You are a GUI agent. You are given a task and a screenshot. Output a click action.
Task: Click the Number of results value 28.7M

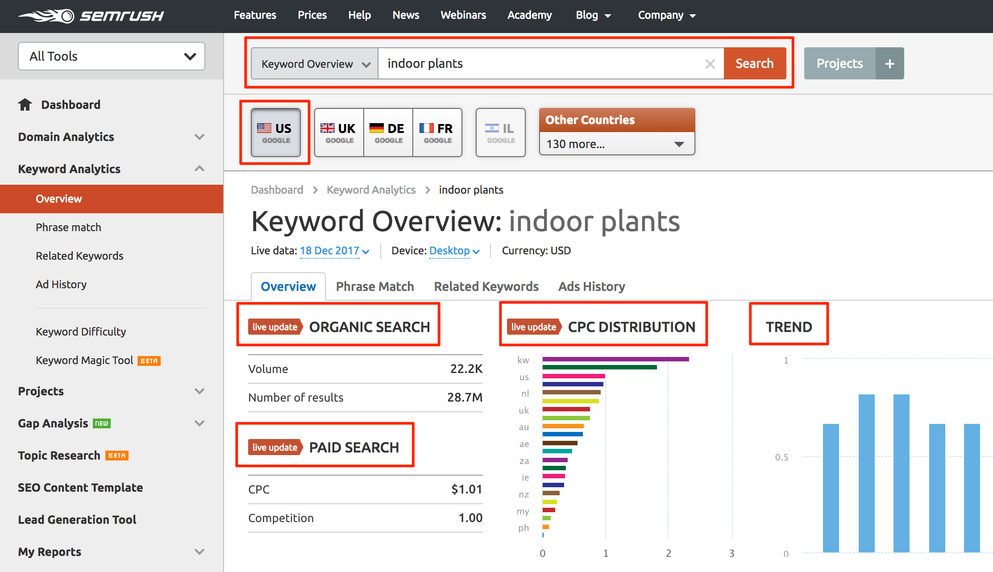click(x=465, y=398)
